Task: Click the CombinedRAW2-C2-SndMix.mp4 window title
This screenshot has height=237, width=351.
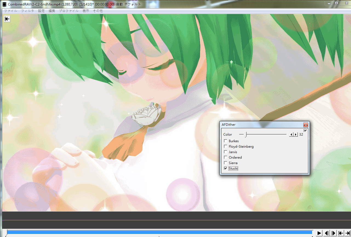Action: pos(75,4)
